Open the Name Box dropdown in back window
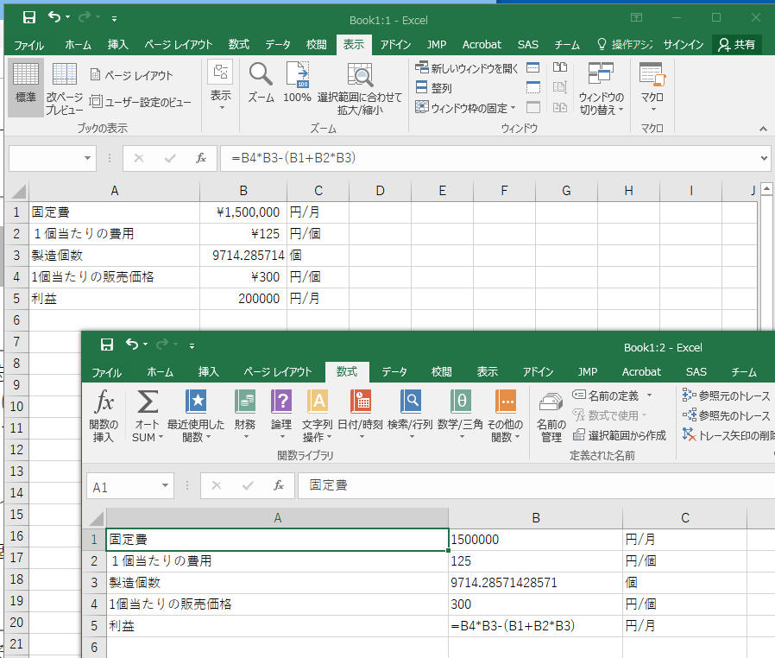 [89, 158]
